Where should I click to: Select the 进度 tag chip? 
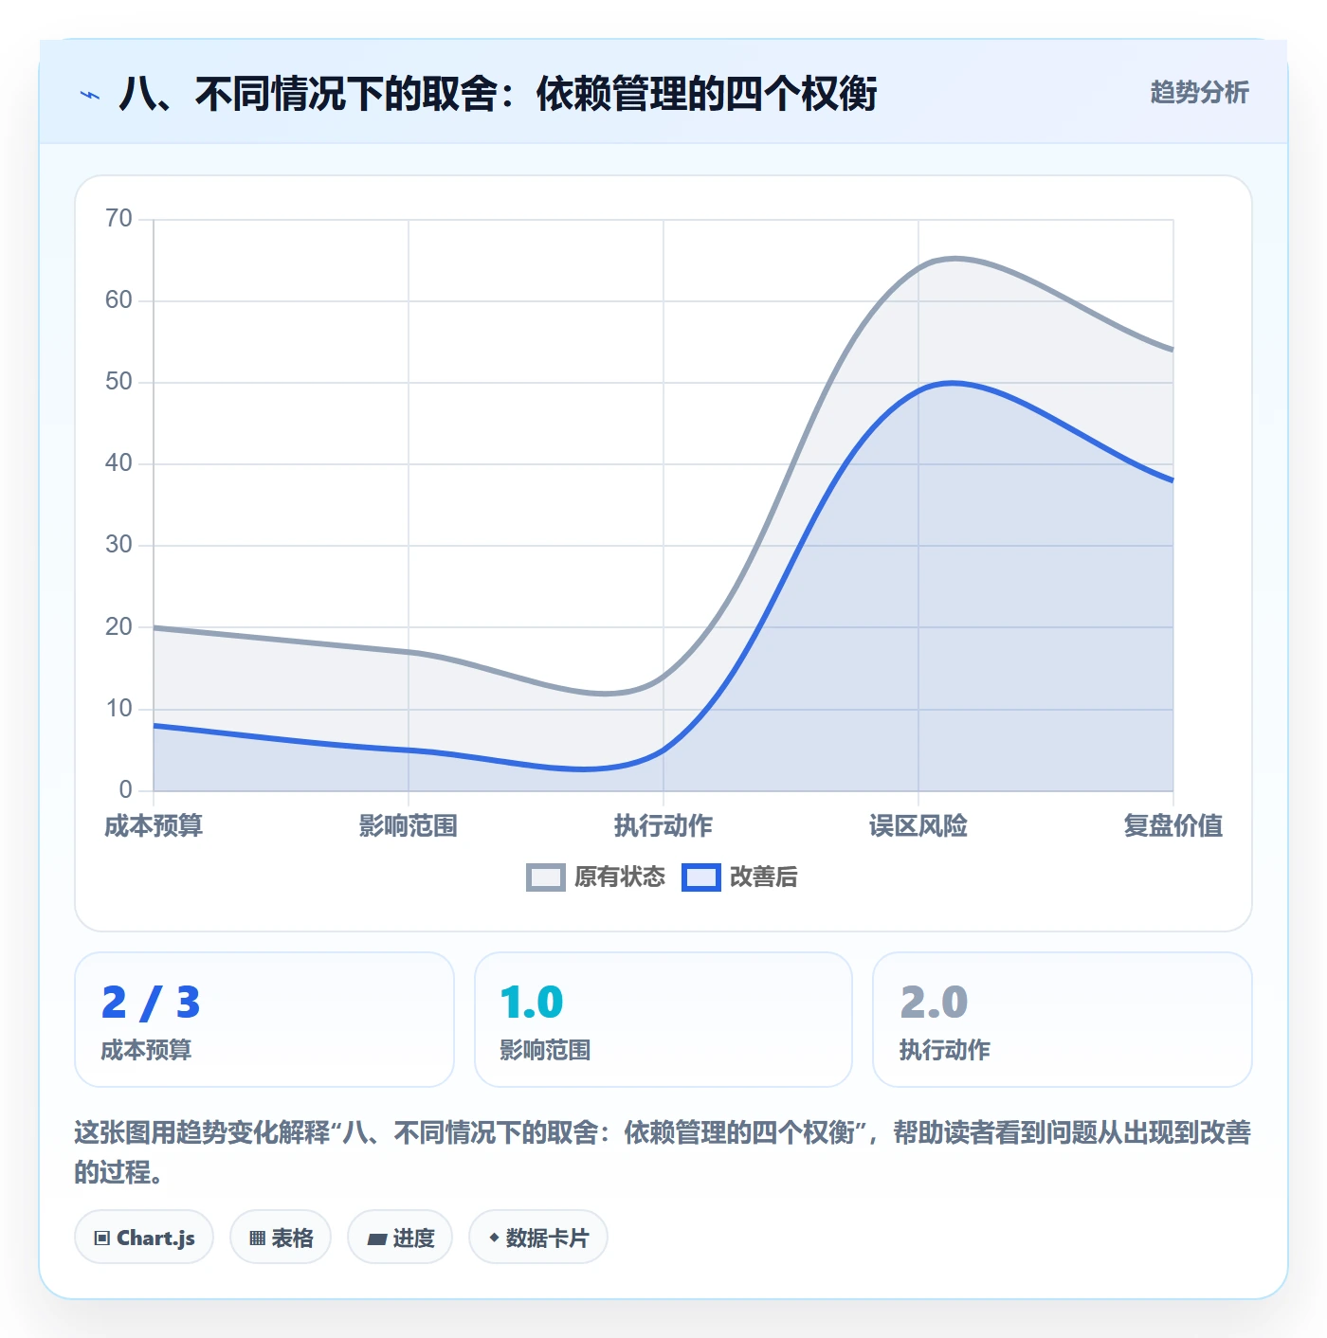[x=400, y=1238]
